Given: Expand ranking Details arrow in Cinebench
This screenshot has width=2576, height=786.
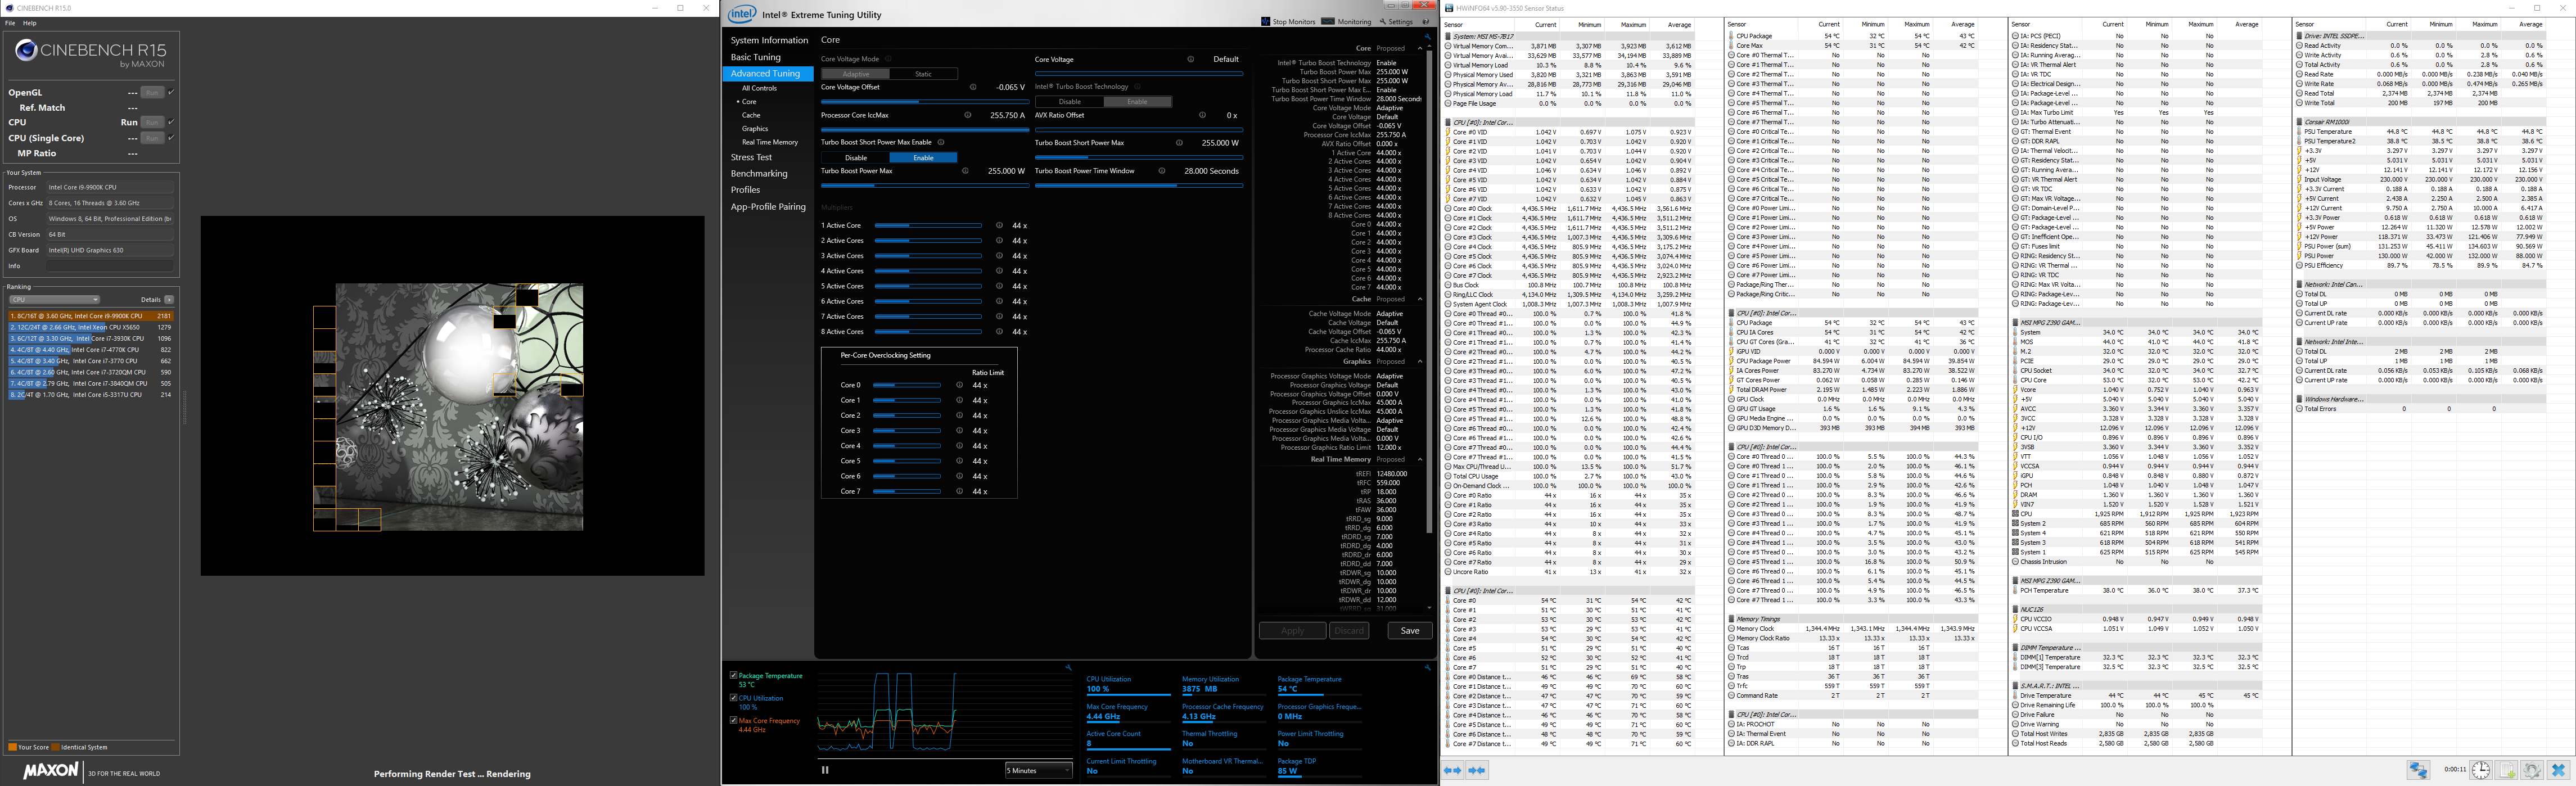Looking at the screenshot, I should coord(169,299).
